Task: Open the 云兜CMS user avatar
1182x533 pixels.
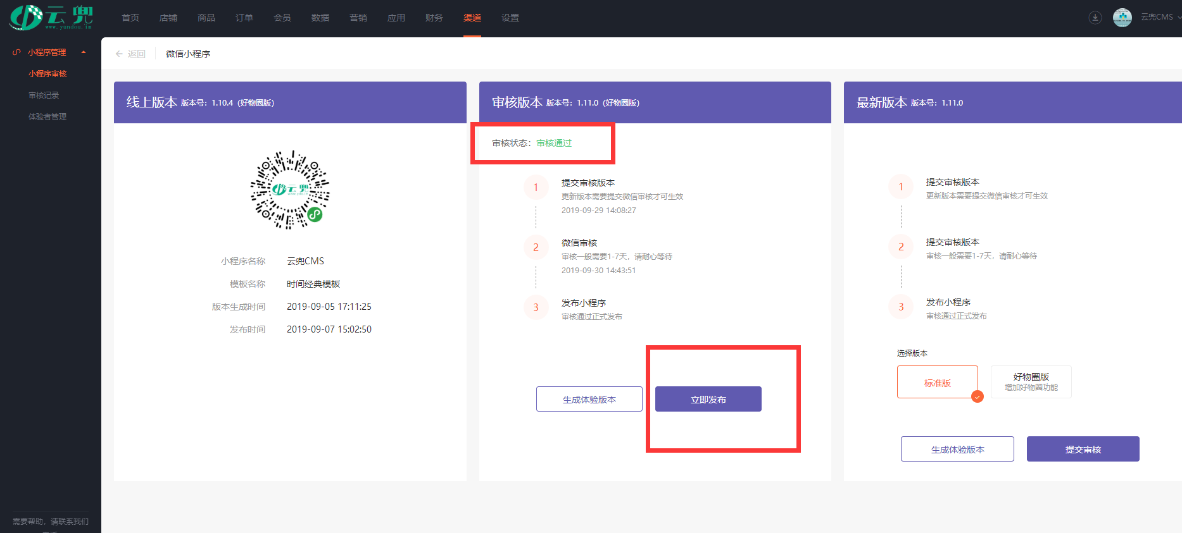Action: tap(1122, 18)
